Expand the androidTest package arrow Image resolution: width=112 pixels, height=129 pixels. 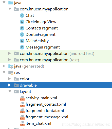coord(10,53)
